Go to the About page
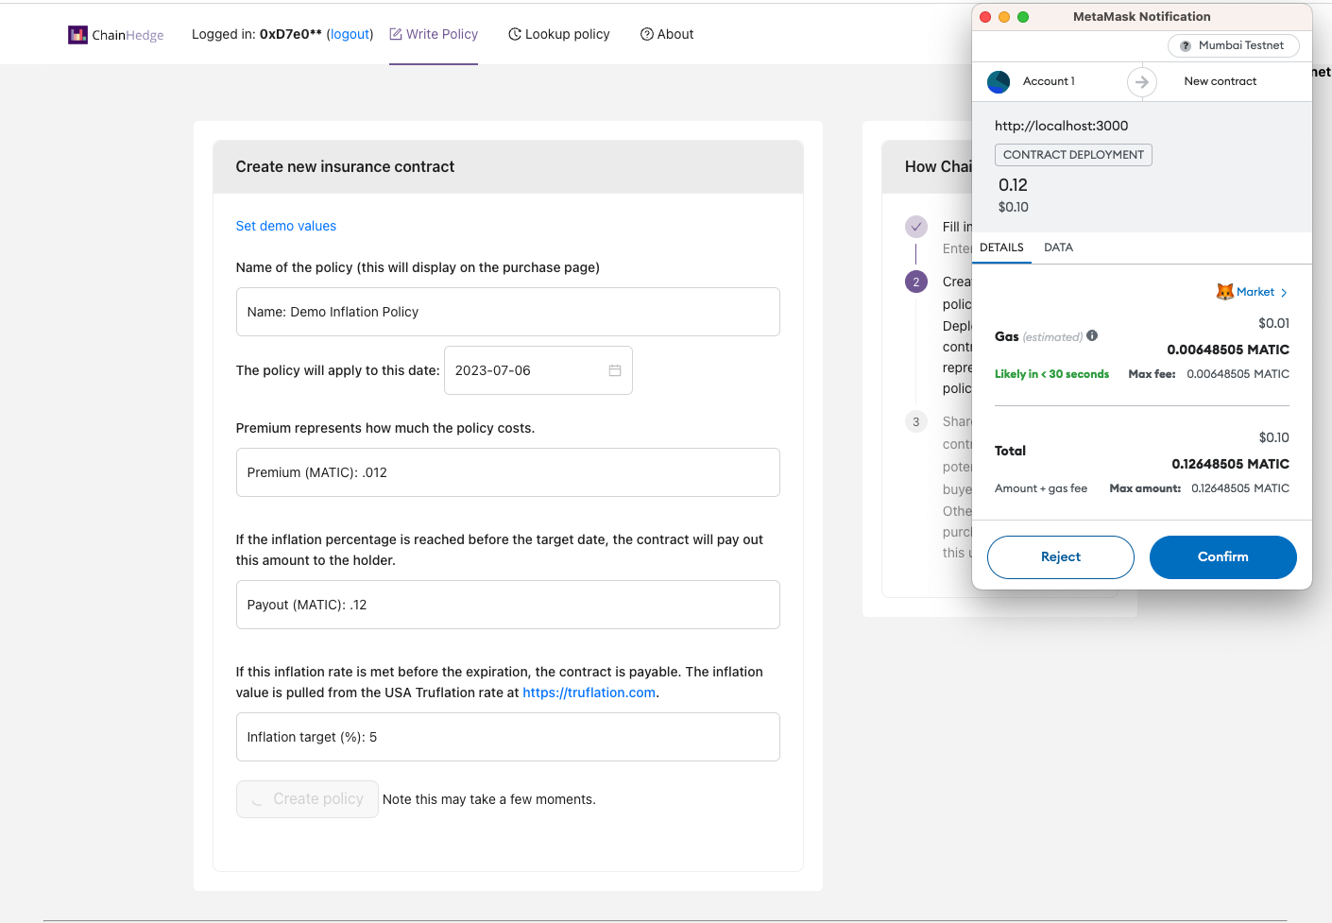This screenshot has width=1332, height=923. [x=667, y=34]
